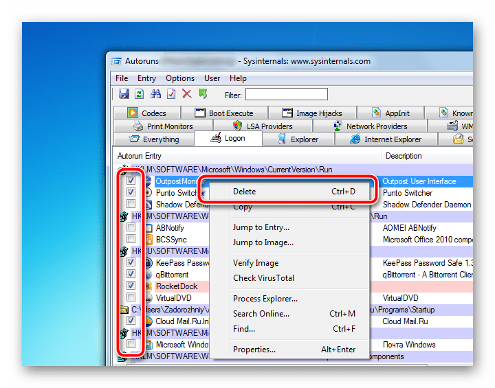Open the Entry menu
Screen dimensions: 495x388
146,78
